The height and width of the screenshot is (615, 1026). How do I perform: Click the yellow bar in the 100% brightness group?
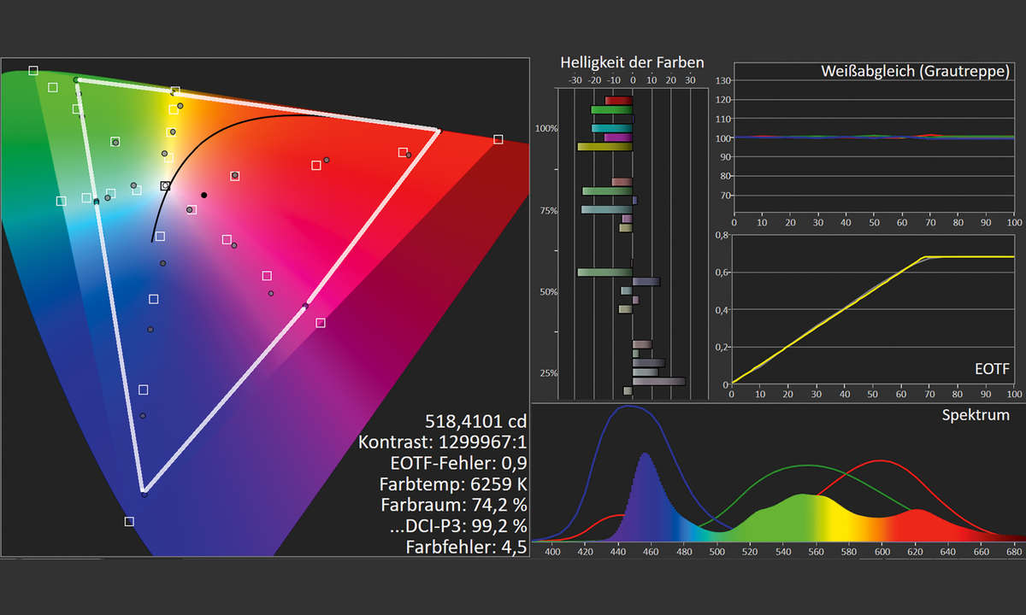604,147
